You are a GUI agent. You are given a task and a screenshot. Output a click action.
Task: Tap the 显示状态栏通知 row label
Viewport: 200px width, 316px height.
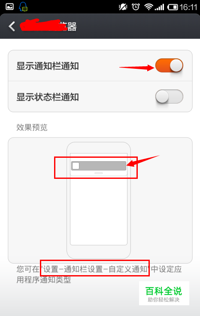48,97
